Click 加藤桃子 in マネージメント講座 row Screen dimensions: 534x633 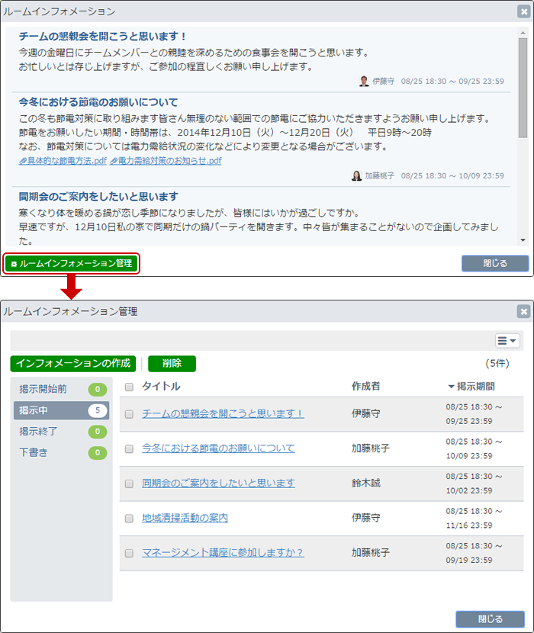[x=371, y=552]
